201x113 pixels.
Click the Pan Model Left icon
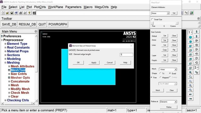coord(191,94)
